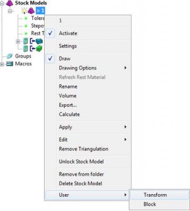Click the purple Stock Models folder icon
Image resolution: width=190 pixels, height=211 pixels.
click(x=9, y=3)
